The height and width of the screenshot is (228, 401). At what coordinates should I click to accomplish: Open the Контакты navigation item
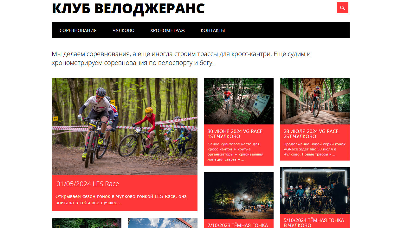click(x=213, y=30)
